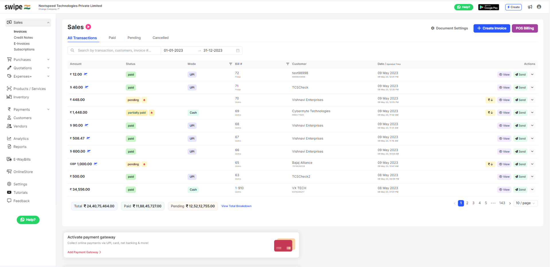550x267 pixels.
Task: Open the filter funnel on the Bill # column
Action: [x=231, y=64]
